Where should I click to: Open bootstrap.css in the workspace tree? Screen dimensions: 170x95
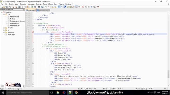coord(15,17)
